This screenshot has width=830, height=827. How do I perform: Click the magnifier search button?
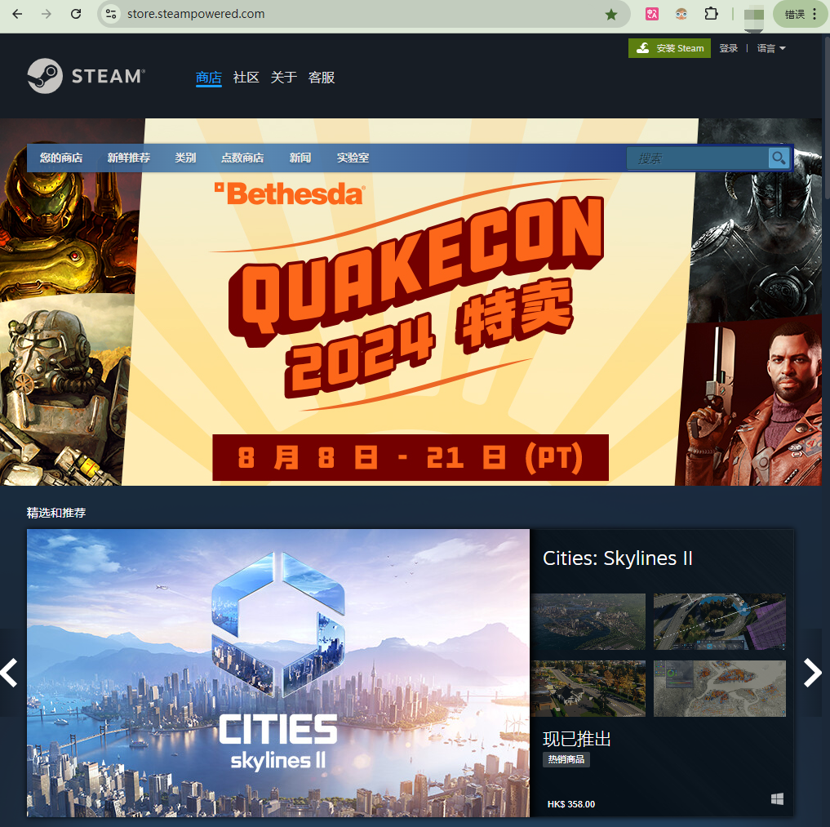point(779,158)
